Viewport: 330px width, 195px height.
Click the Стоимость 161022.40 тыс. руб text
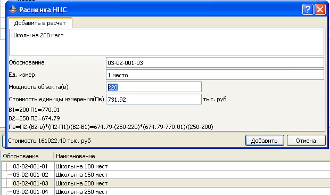tap(49, 141)
